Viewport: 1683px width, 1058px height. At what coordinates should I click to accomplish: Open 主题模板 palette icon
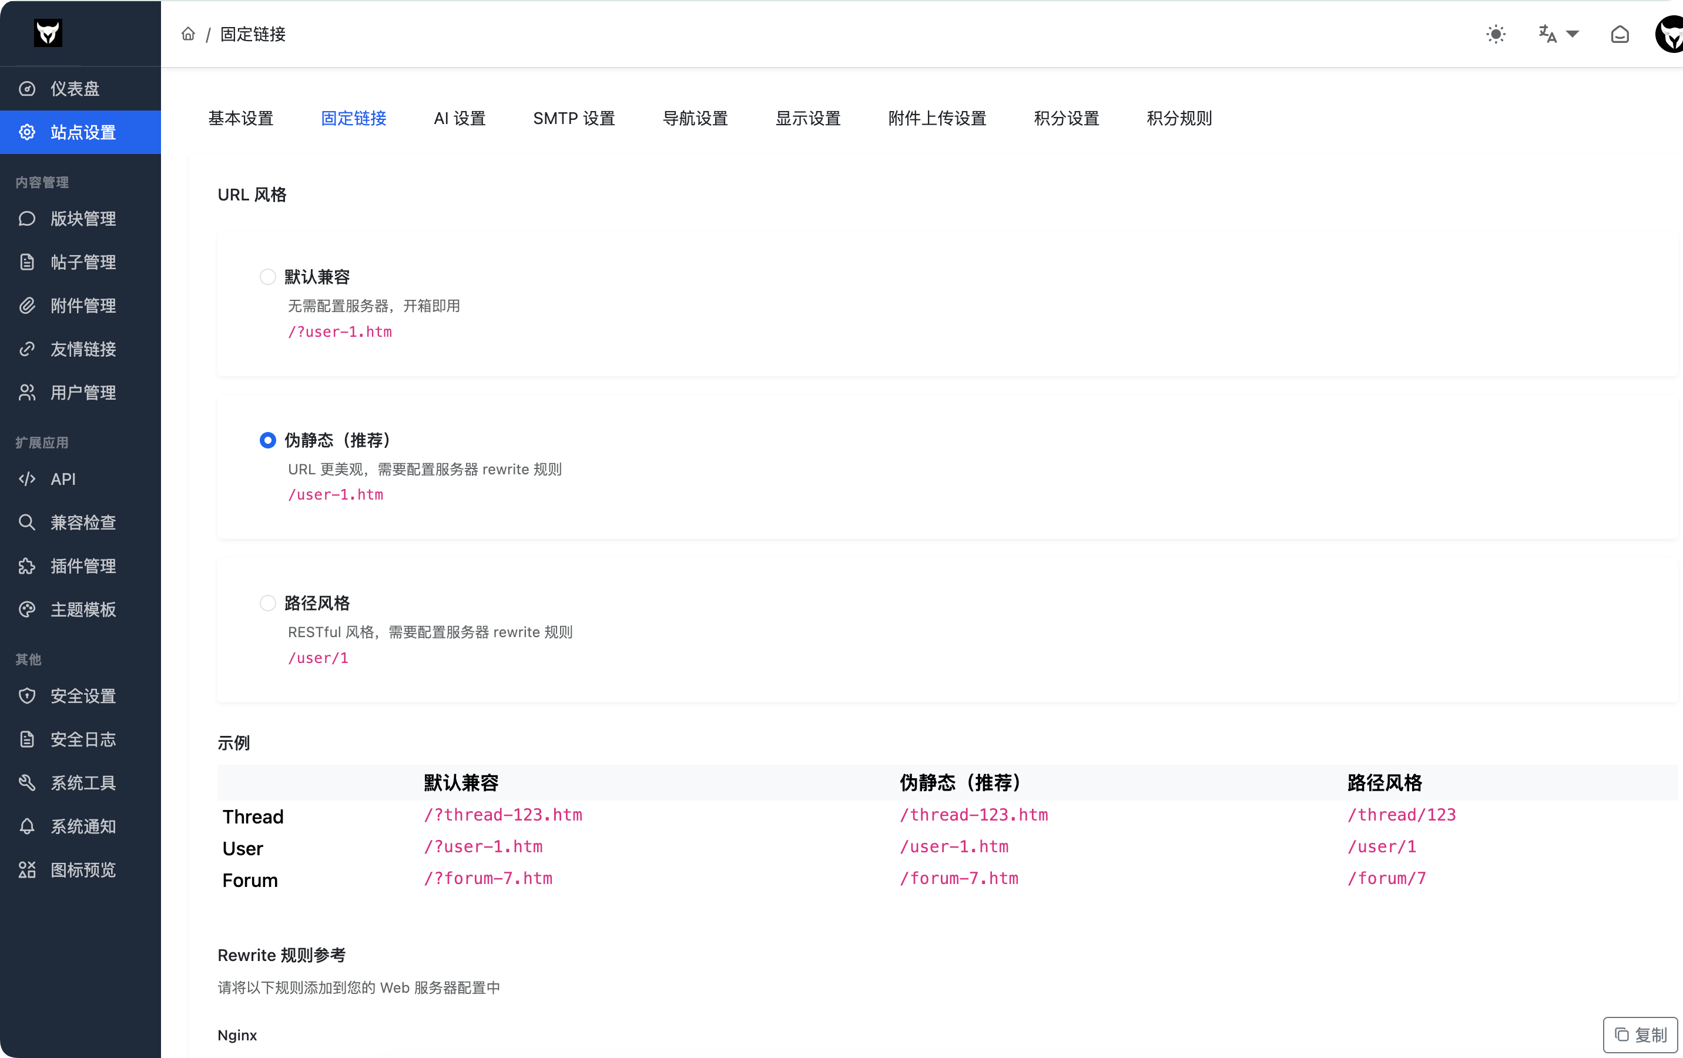27,609
